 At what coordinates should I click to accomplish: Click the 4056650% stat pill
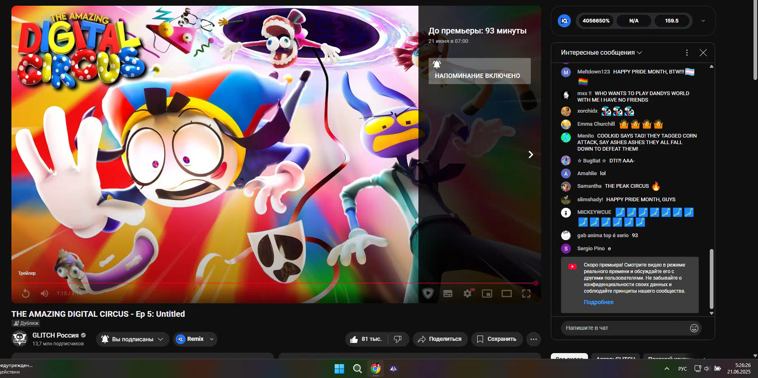click(596, 21)
